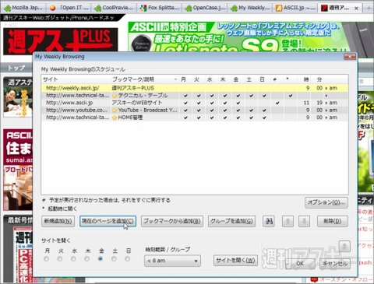
Task: Click the 新規追加(N) button
Action: click(x=58, y=221)
